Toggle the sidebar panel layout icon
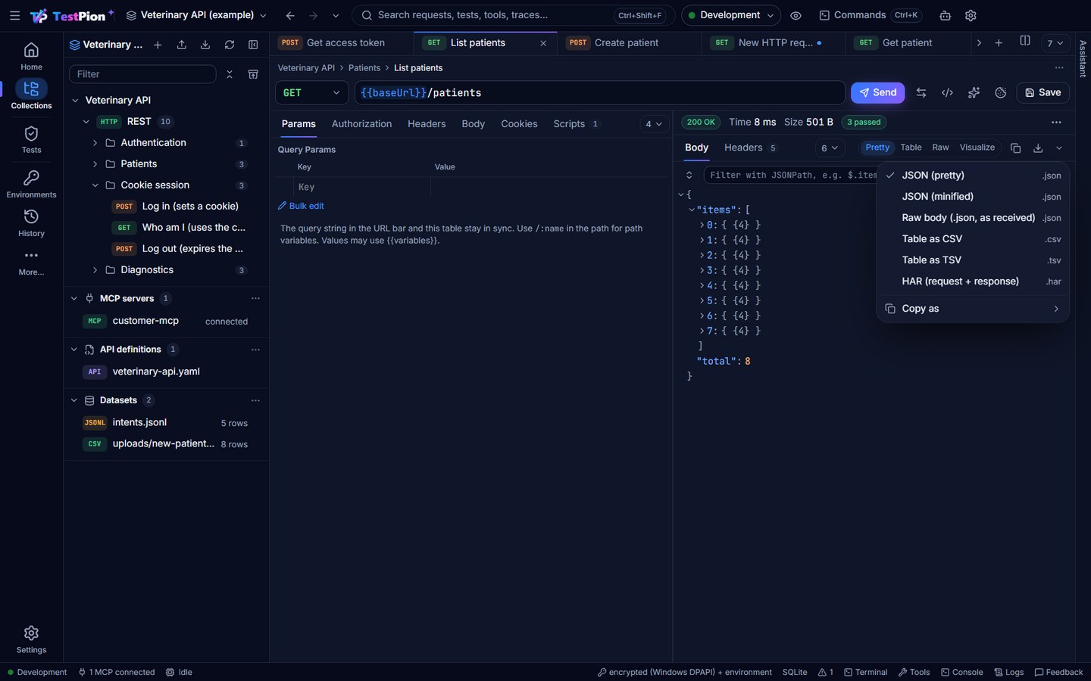Viewport: 1091px width, 681px height. tap(253, 45)
